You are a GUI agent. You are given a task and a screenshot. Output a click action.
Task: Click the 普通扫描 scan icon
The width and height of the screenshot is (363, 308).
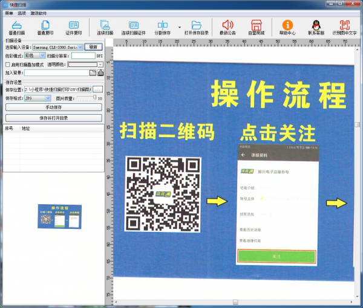[x=17, y=25]
